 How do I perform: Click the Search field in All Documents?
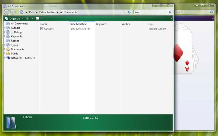[150, 12]
